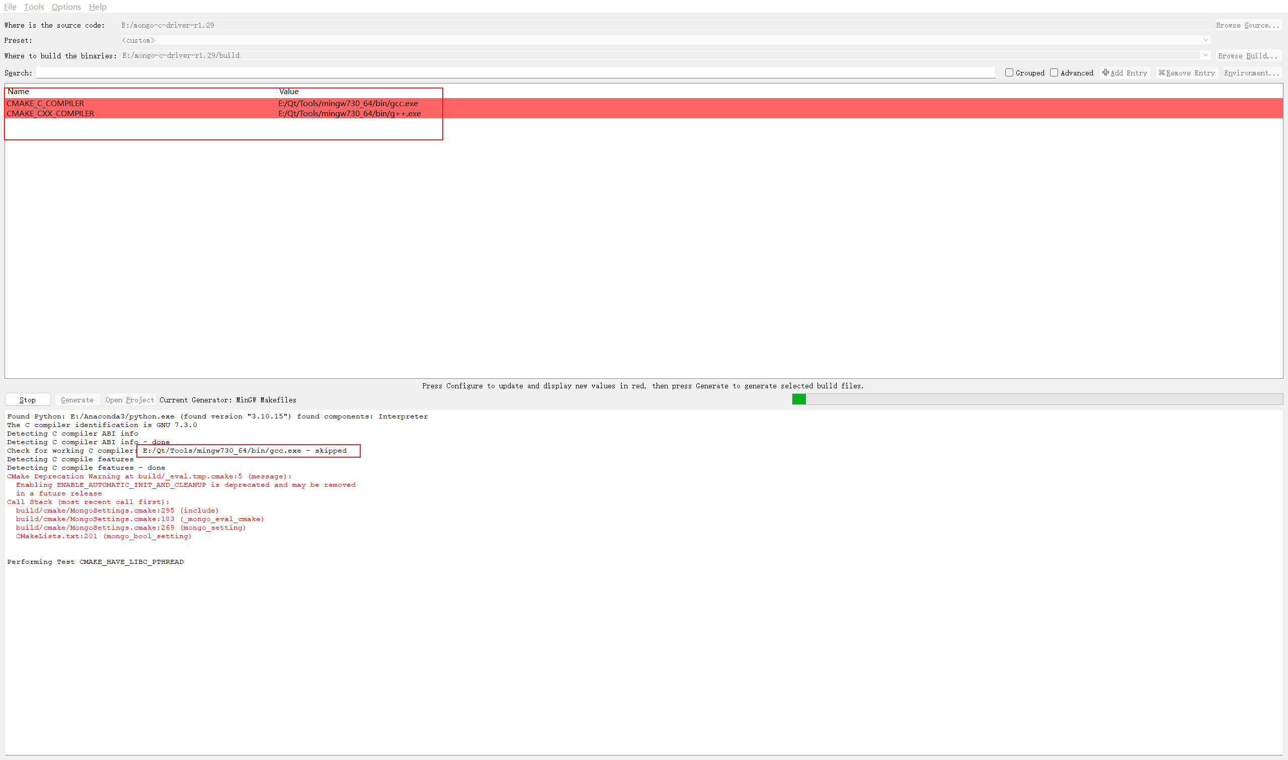Click the Open Project button
This screenshot has width=1288, height=760.
[x=130, y=400]
